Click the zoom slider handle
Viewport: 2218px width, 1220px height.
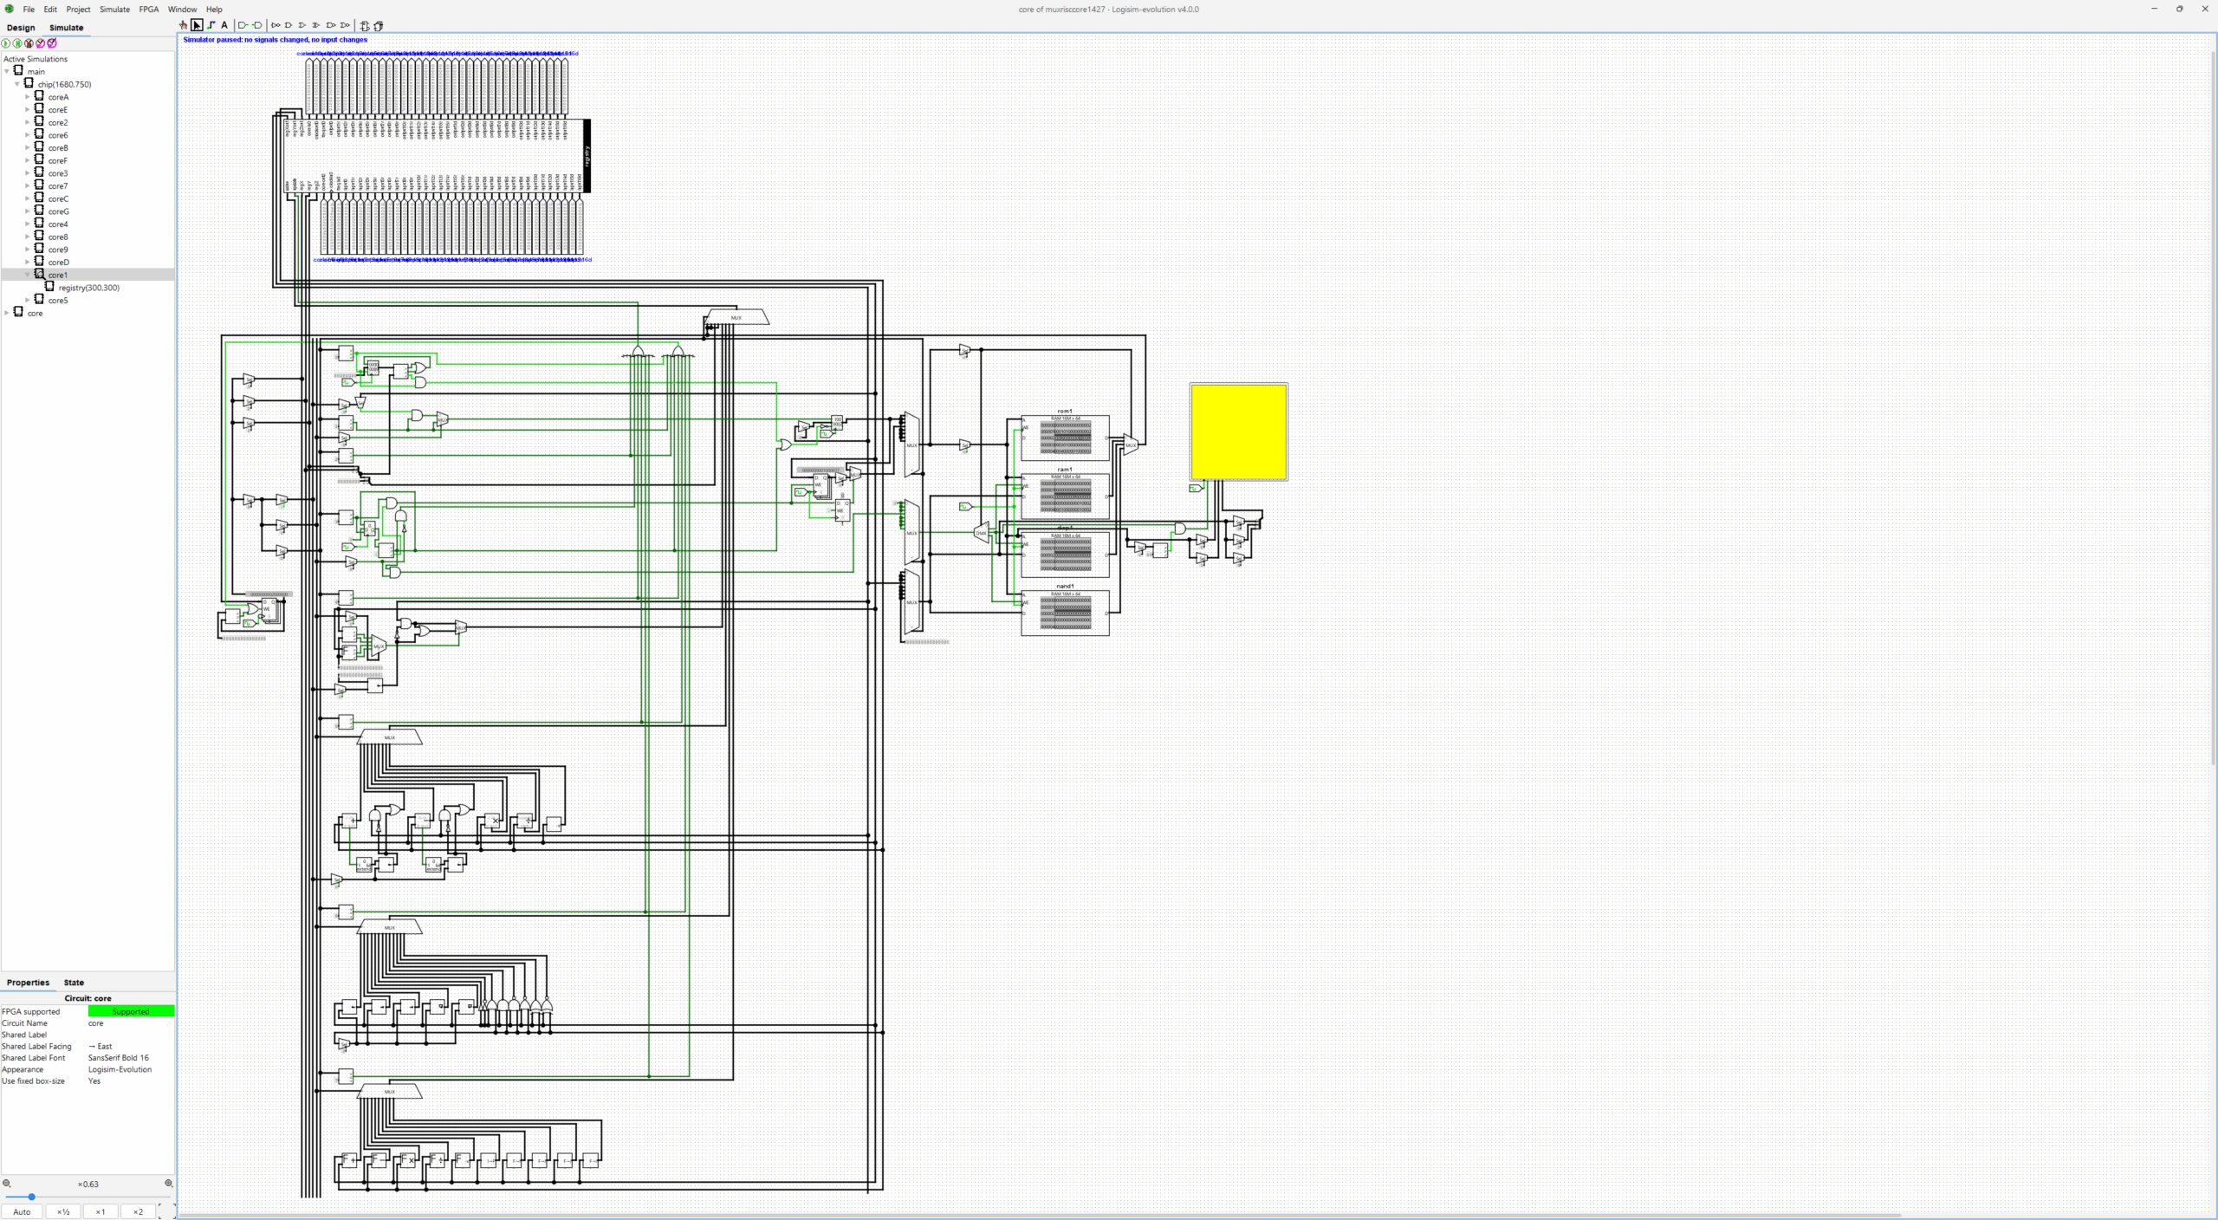32,1197
